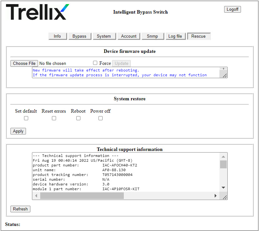Click the down arrow of support info scrollbar
Viewport: 259px width, 231px height.
[223, 188]
